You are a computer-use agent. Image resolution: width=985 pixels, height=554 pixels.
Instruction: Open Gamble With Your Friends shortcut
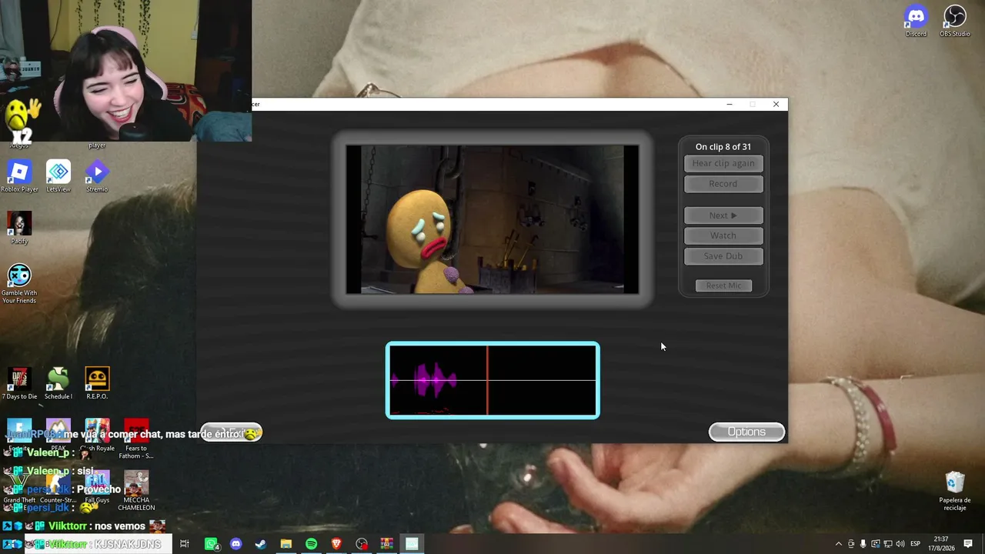pyautogui.click(x=19, y=283)
